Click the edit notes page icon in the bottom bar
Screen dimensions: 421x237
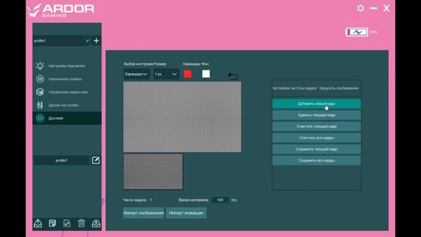[53, 223]
